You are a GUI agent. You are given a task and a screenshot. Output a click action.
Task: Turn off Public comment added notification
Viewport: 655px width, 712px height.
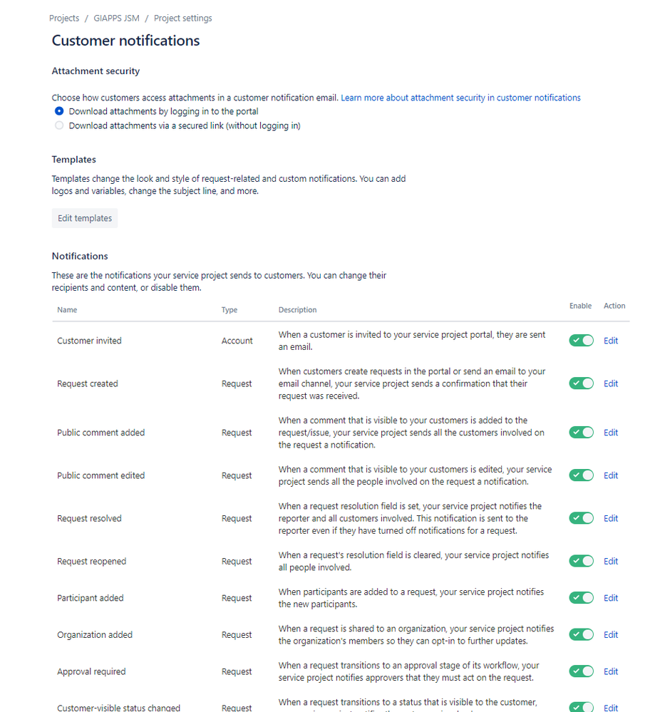point(581,433)
